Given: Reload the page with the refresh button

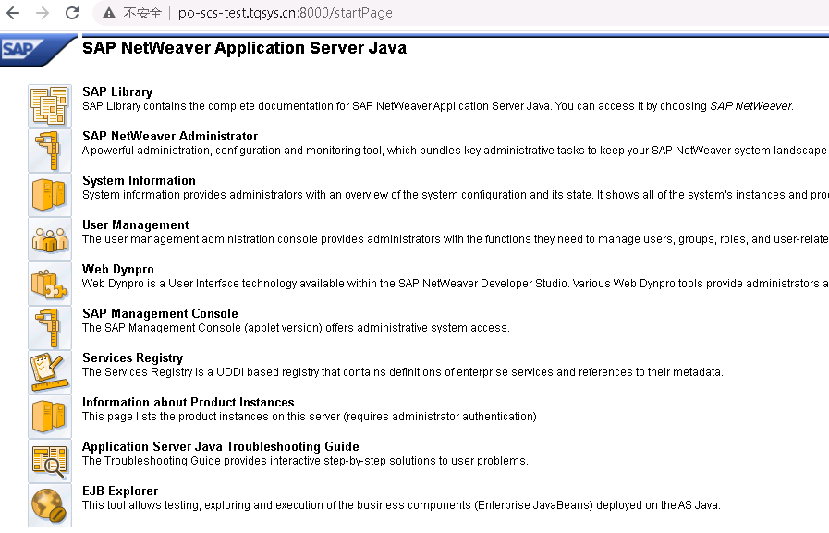Looking at the screenshot, I should pos(72,13).
